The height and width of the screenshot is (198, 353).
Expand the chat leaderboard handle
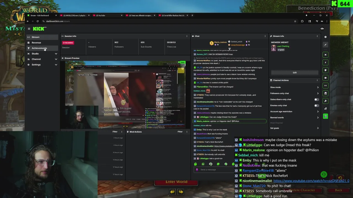click(x=229, y=49)
